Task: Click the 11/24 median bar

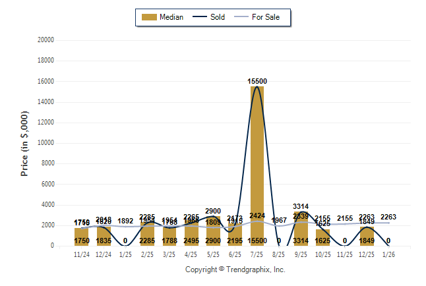Action: 82,237
